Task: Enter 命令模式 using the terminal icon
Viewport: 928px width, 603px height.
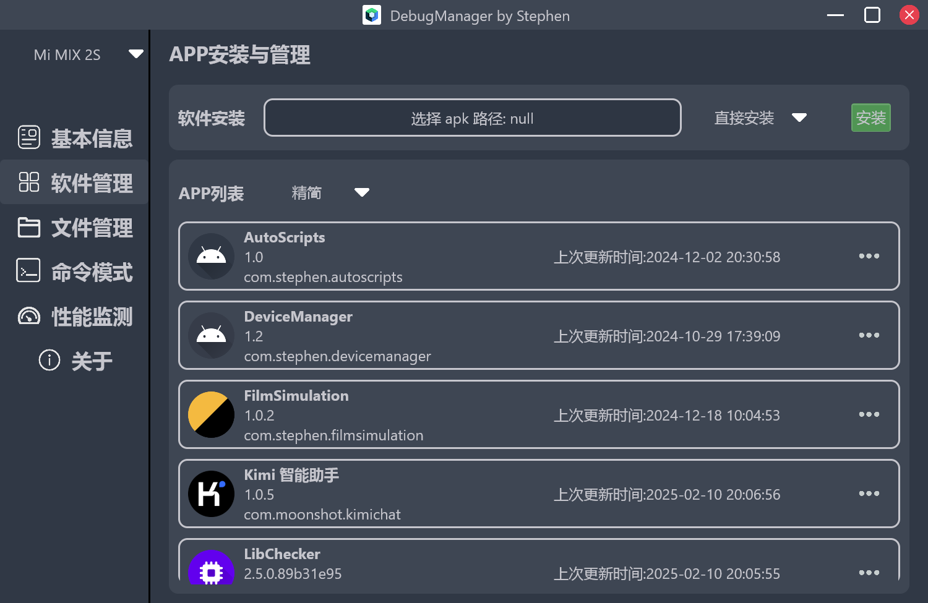Action: [x=28, y=271]
